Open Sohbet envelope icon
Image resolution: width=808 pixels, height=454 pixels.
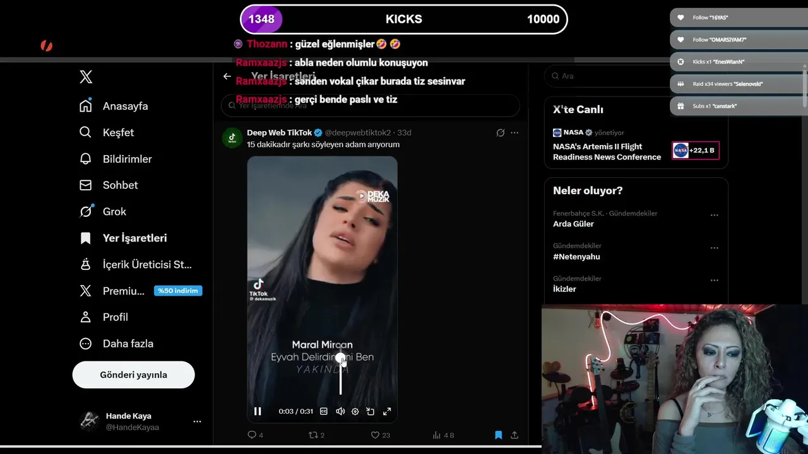86,185
